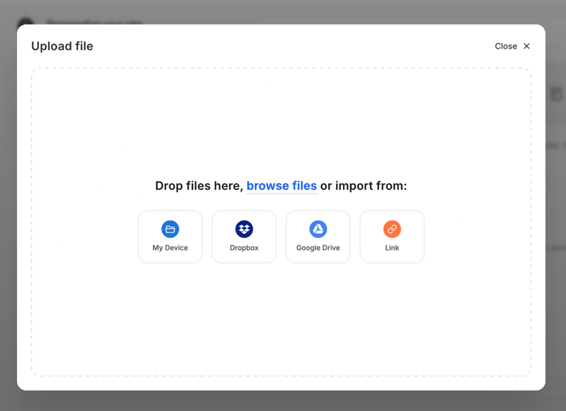Screen dimensions: 566x411
Task: Click the X icon beside Close
Action: coord(526,46)
